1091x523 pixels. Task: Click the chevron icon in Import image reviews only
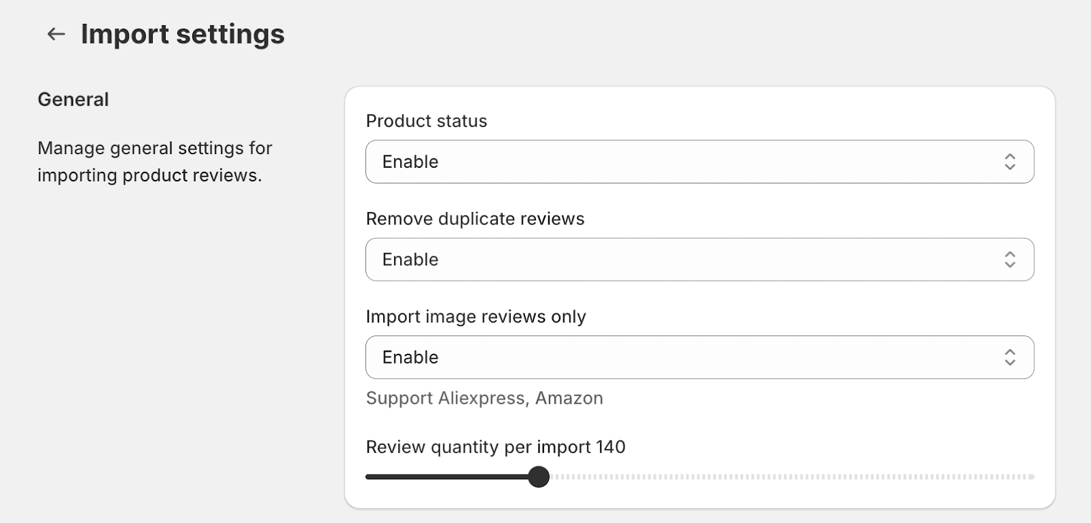click(1010, 357)
